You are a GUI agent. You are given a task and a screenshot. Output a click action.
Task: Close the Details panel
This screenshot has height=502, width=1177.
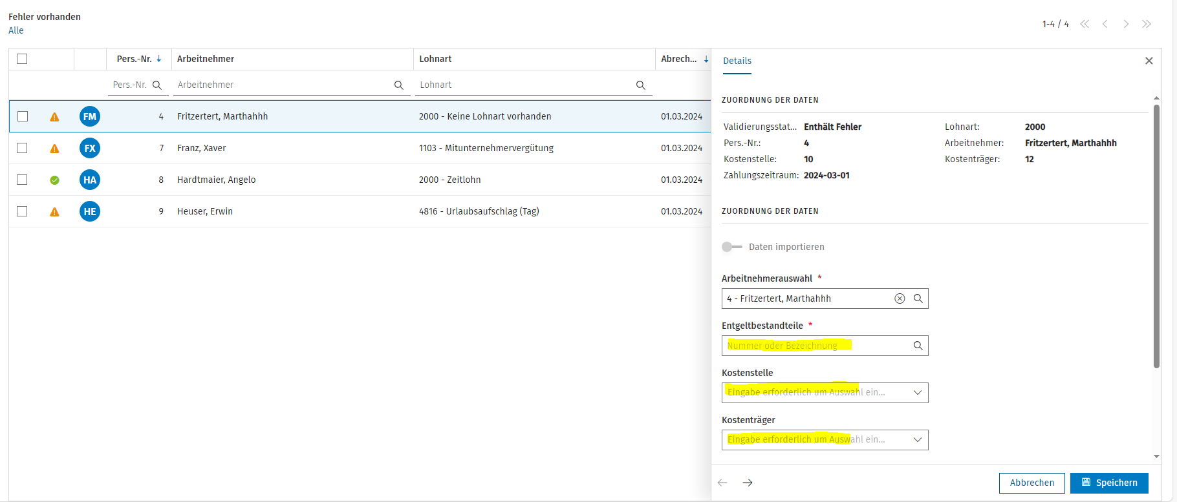point(1149,61)
